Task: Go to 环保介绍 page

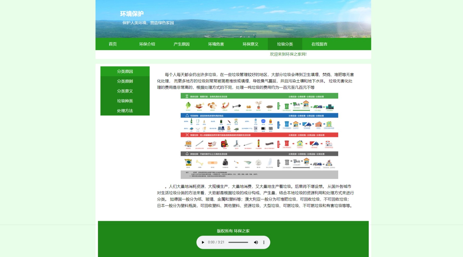Action: [147, 44]
